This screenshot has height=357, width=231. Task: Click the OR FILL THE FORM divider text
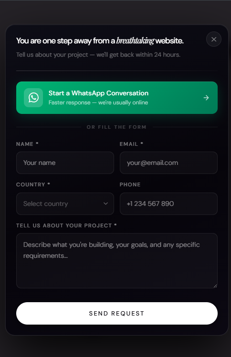coord(116,127)
